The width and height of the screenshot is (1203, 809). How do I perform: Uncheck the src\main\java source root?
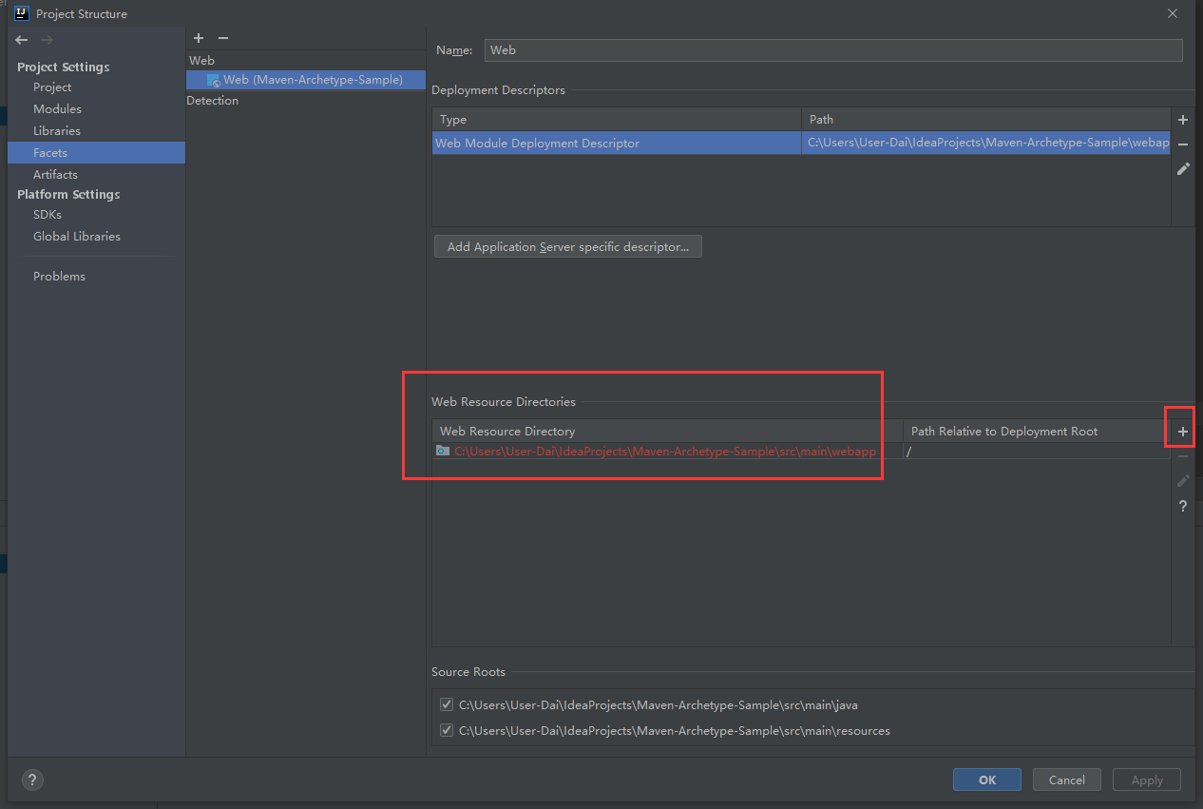pos(447,705)
